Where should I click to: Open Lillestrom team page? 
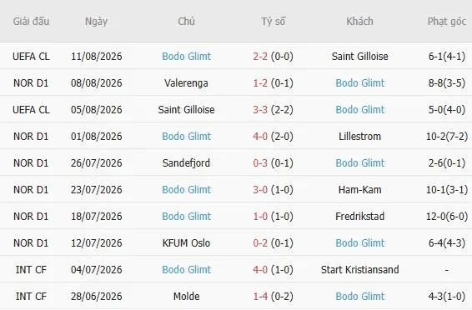(x=359, y=136)
